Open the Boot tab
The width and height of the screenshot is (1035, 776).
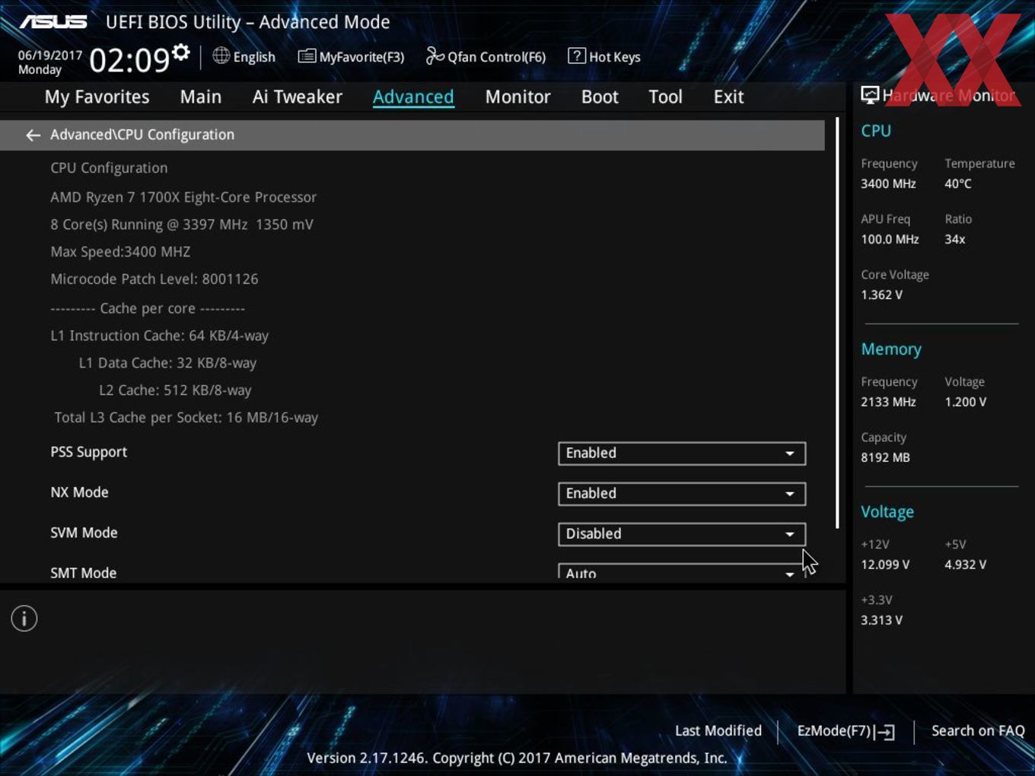[600, 97]
